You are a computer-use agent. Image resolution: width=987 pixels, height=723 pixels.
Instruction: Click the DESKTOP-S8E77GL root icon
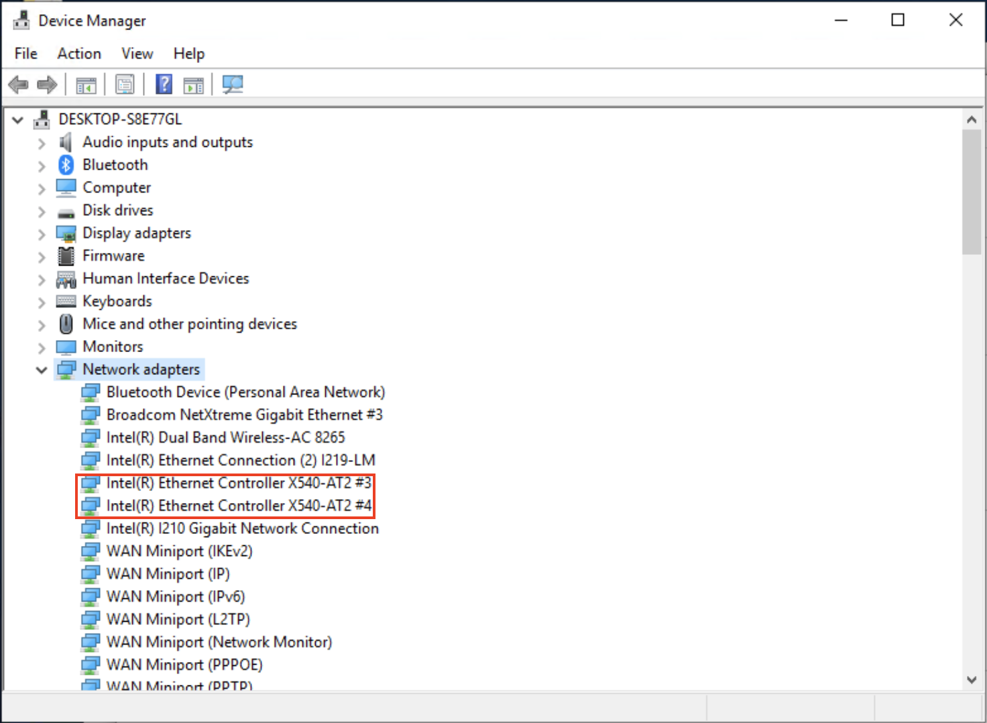(42, 119)
